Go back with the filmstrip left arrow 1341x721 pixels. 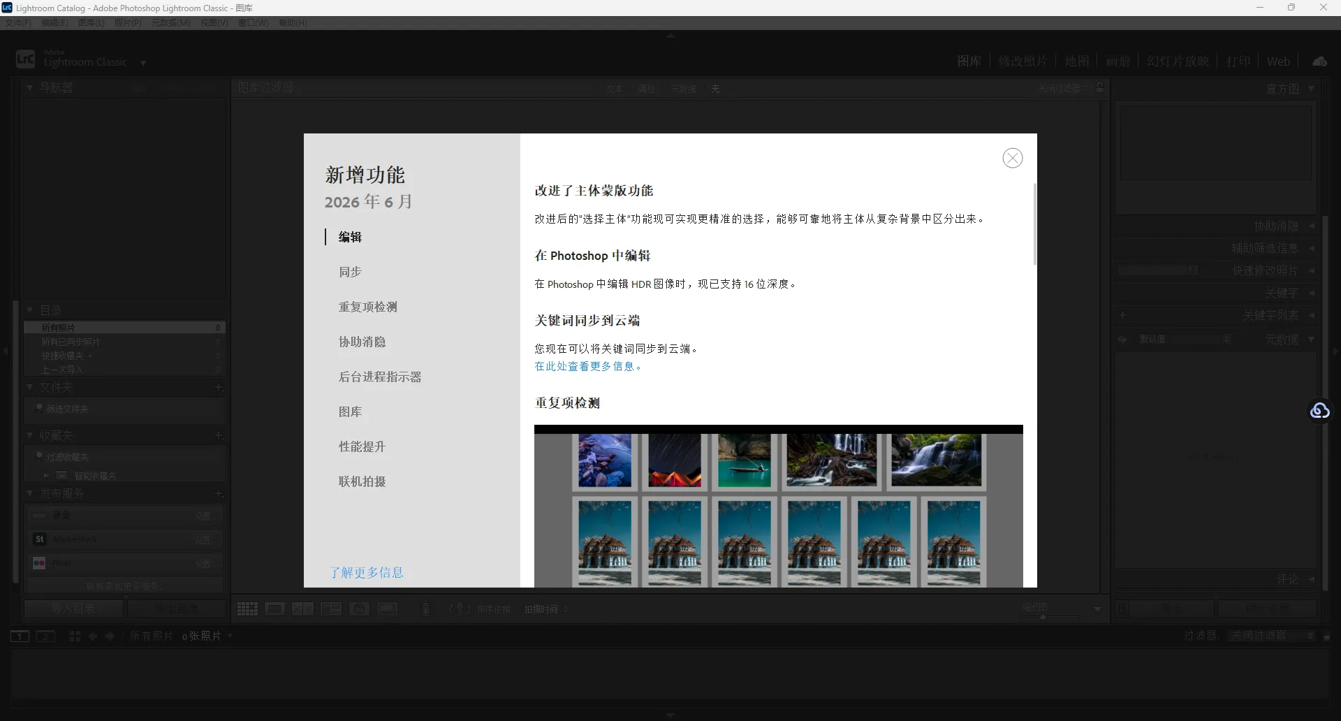coord(93,636)
